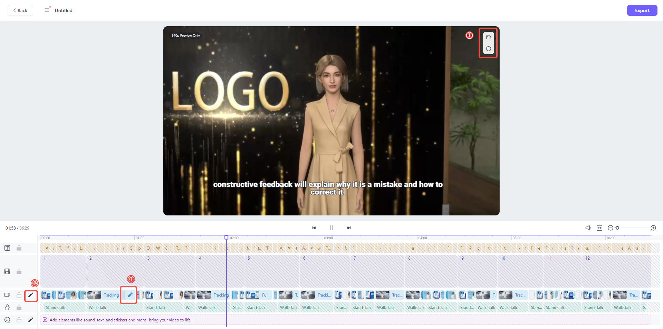Select scene 10 on the timeline
Screen dimensions: 663x329
click(x=520, y=271)
